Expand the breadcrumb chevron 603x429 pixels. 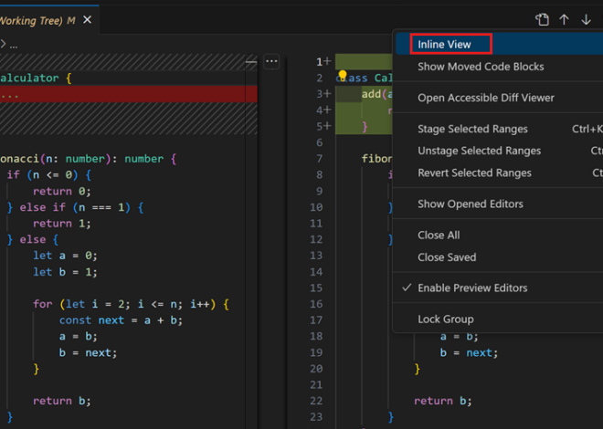[x=3, y=44]
